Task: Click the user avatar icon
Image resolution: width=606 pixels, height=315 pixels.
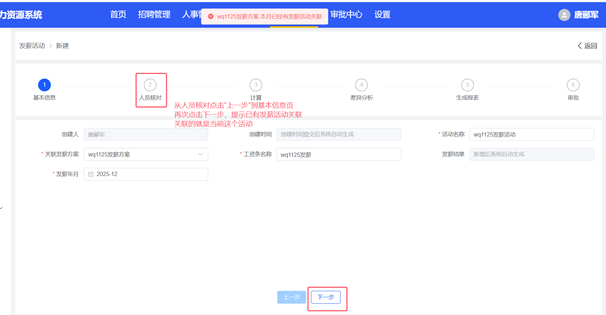Action: 564,15
